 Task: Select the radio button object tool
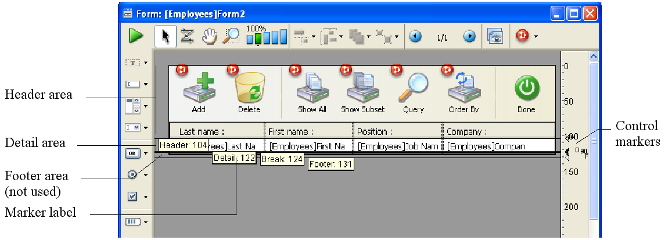coord(132,174)
